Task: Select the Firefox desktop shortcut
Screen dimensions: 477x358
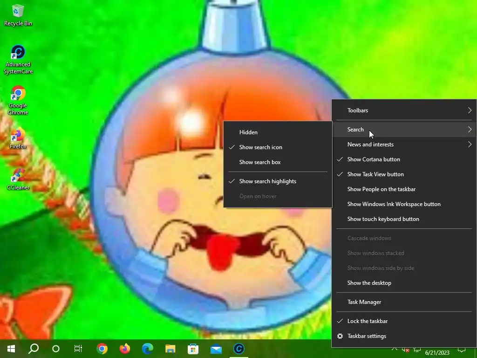Action: pyautogui.click(x=18, y=138)
